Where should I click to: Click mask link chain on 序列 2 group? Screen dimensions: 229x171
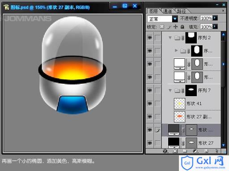(182, 38)
